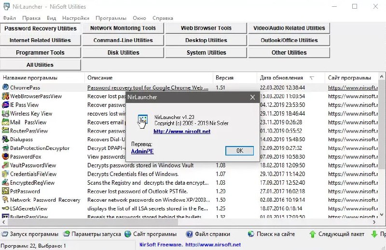Sort by Версия column header

(235, 78)
